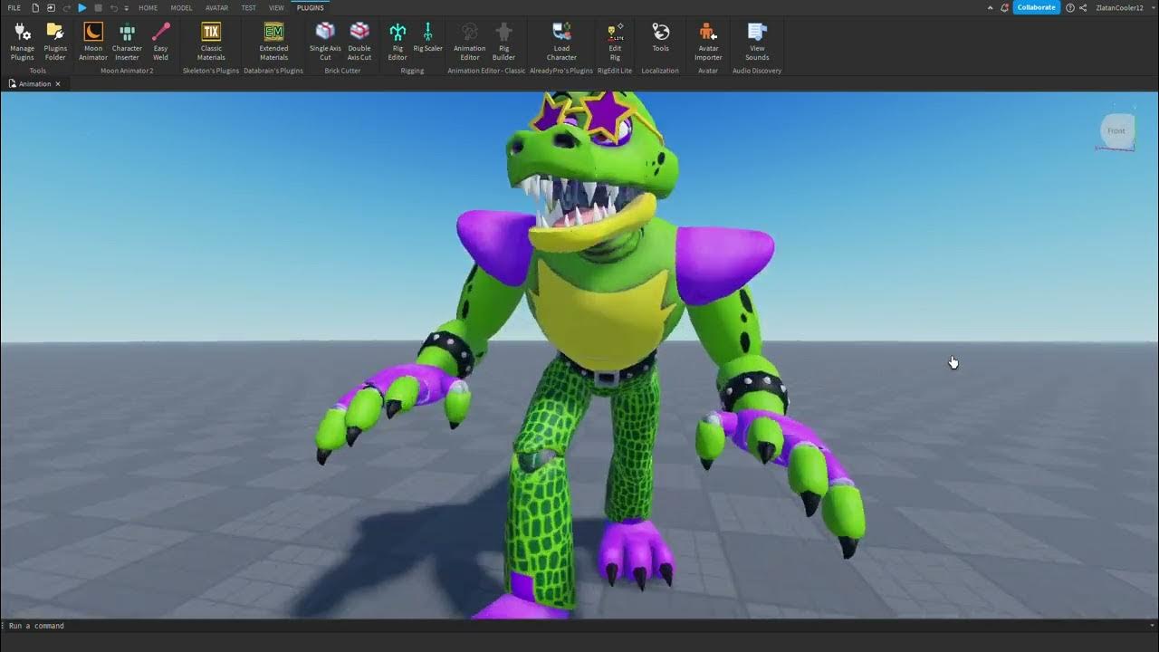Open the notifications bell
The height and width of the screenshot is (652, 1159).
point(1003,7)
